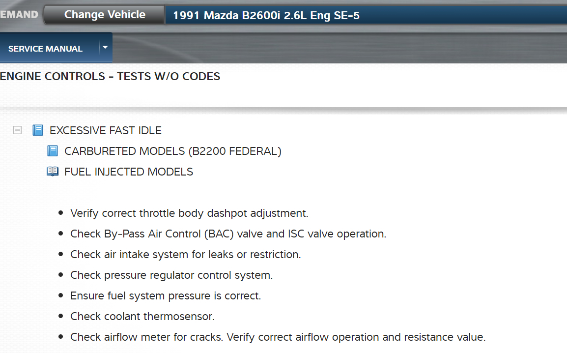Click the 1991 Mazda B2600i vehicle title

[x=266, y=16]
